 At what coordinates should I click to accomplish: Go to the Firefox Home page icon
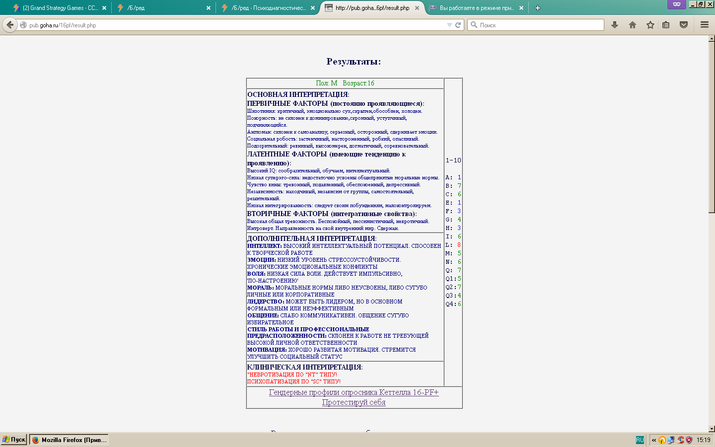pos(633,25)
